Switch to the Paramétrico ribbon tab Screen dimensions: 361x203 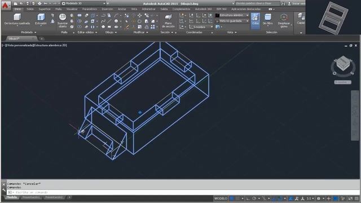tap(90, 9)
